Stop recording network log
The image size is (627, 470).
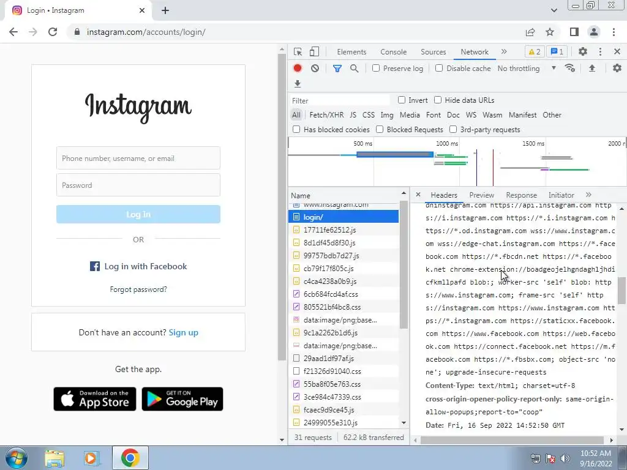click(x=298, y=69)
